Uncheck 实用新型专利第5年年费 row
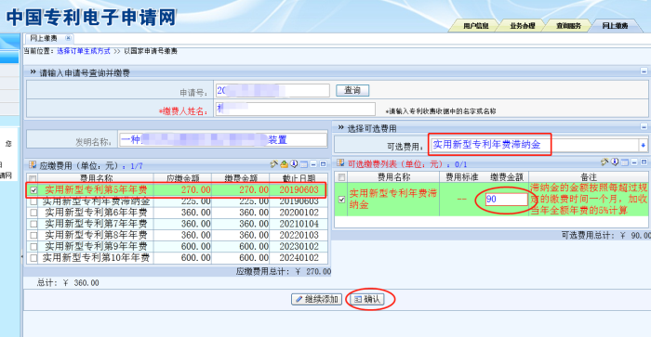The height and width of the screenshot is (337, 651). (x=33, y=190)
